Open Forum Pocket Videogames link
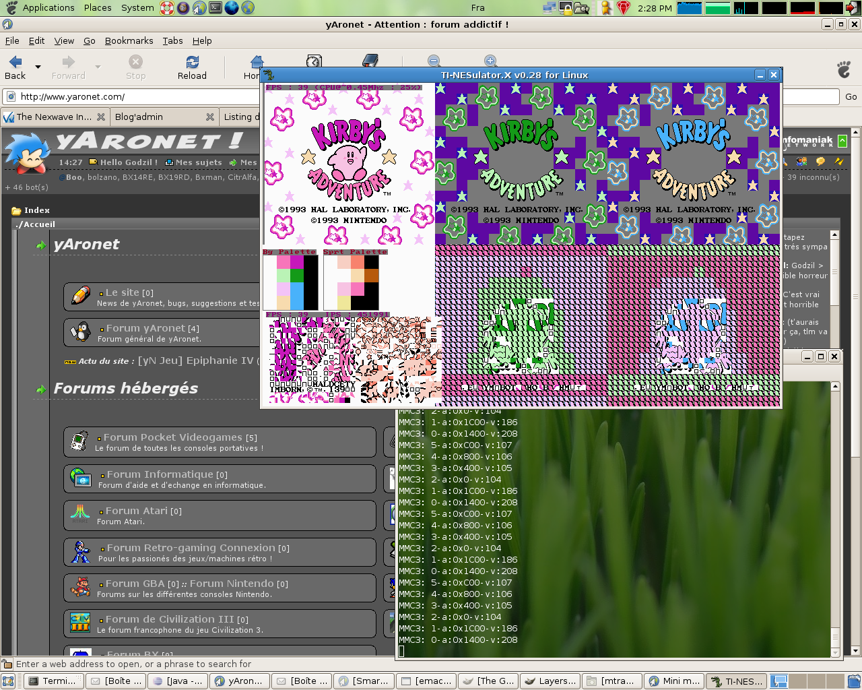The image size is (862, 690). [172, 437]
